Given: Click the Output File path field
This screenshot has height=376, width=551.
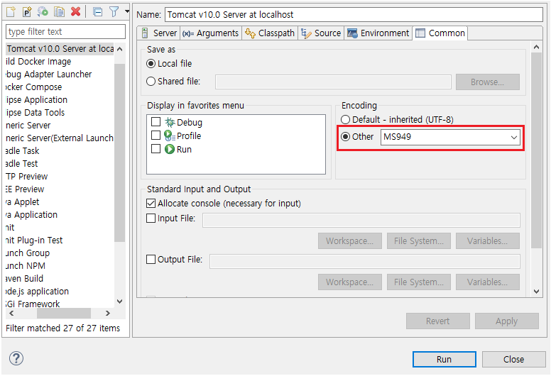Looking at the screenshot, I should (365, 262).
